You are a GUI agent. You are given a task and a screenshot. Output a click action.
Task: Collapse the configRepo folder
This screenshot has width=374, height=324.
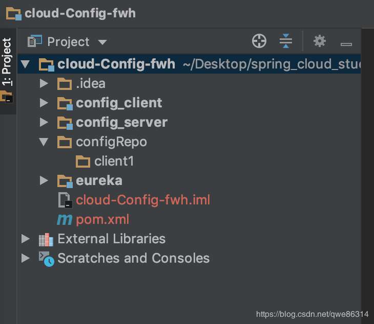pos(44,142)
